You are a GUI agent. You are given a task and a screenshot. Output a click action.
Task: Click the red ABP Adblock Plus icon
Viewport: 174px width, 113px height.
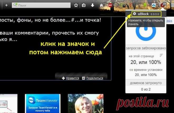click(110, 5)
